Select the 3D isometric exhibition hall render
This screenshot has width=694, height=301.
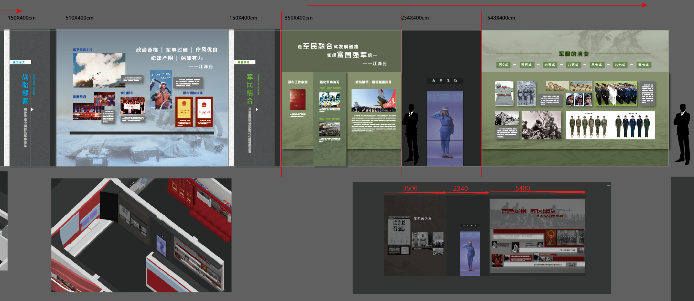(141, 235)
